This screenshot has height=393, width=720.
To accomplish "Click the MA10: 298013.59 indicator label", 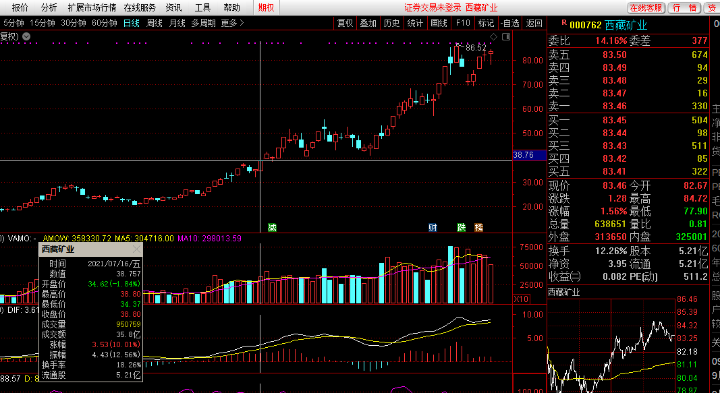I will [x=209, y=239].
